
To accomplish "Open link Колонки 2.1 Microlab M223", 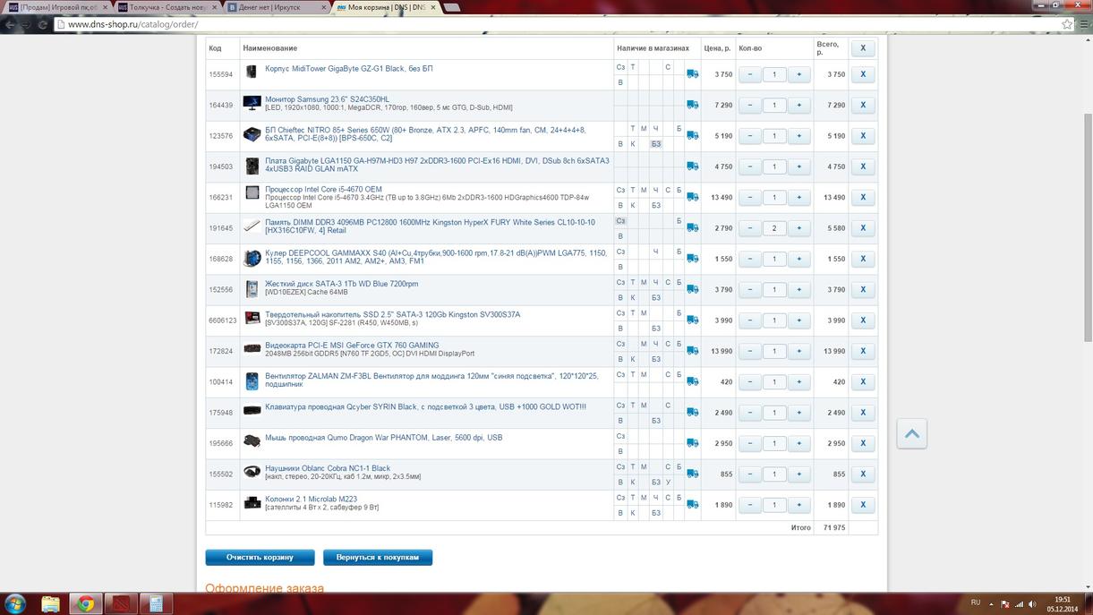I will coord(311,499).
